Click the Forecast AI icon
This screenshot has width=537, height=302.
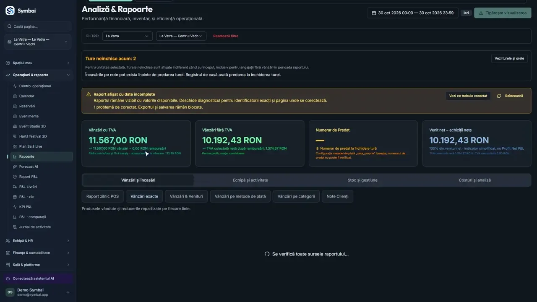click(x=15, y=167)
